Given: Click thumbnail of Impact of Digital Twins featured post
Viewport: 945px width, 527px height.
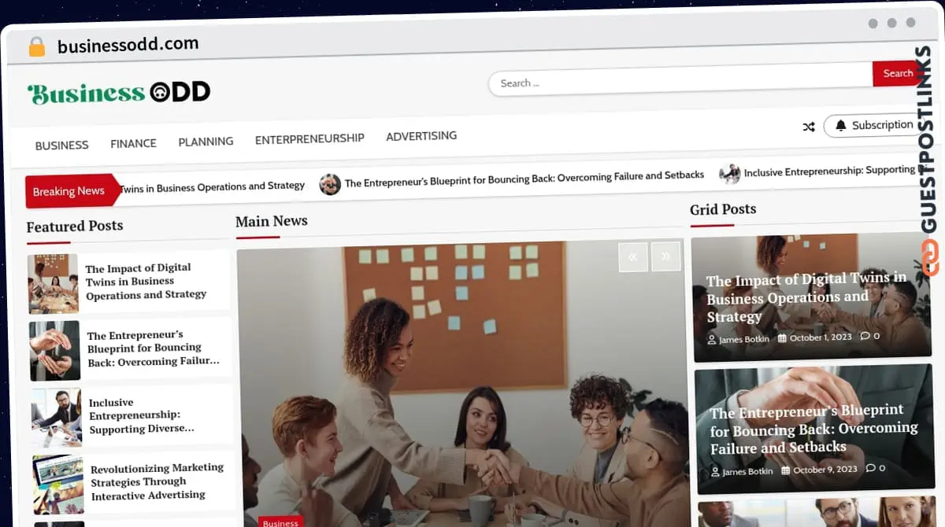Looking at the screenshot, I should (x=53, y=284).
